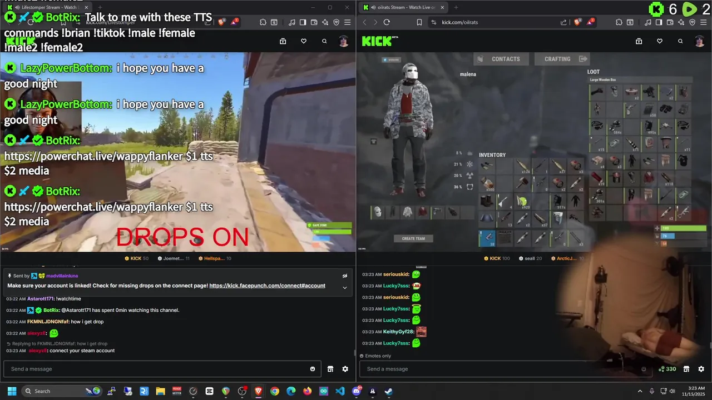This screenshot has height=400, width=712.
Task: Open shop icon in oilrats chat
Action: [686, 369]
